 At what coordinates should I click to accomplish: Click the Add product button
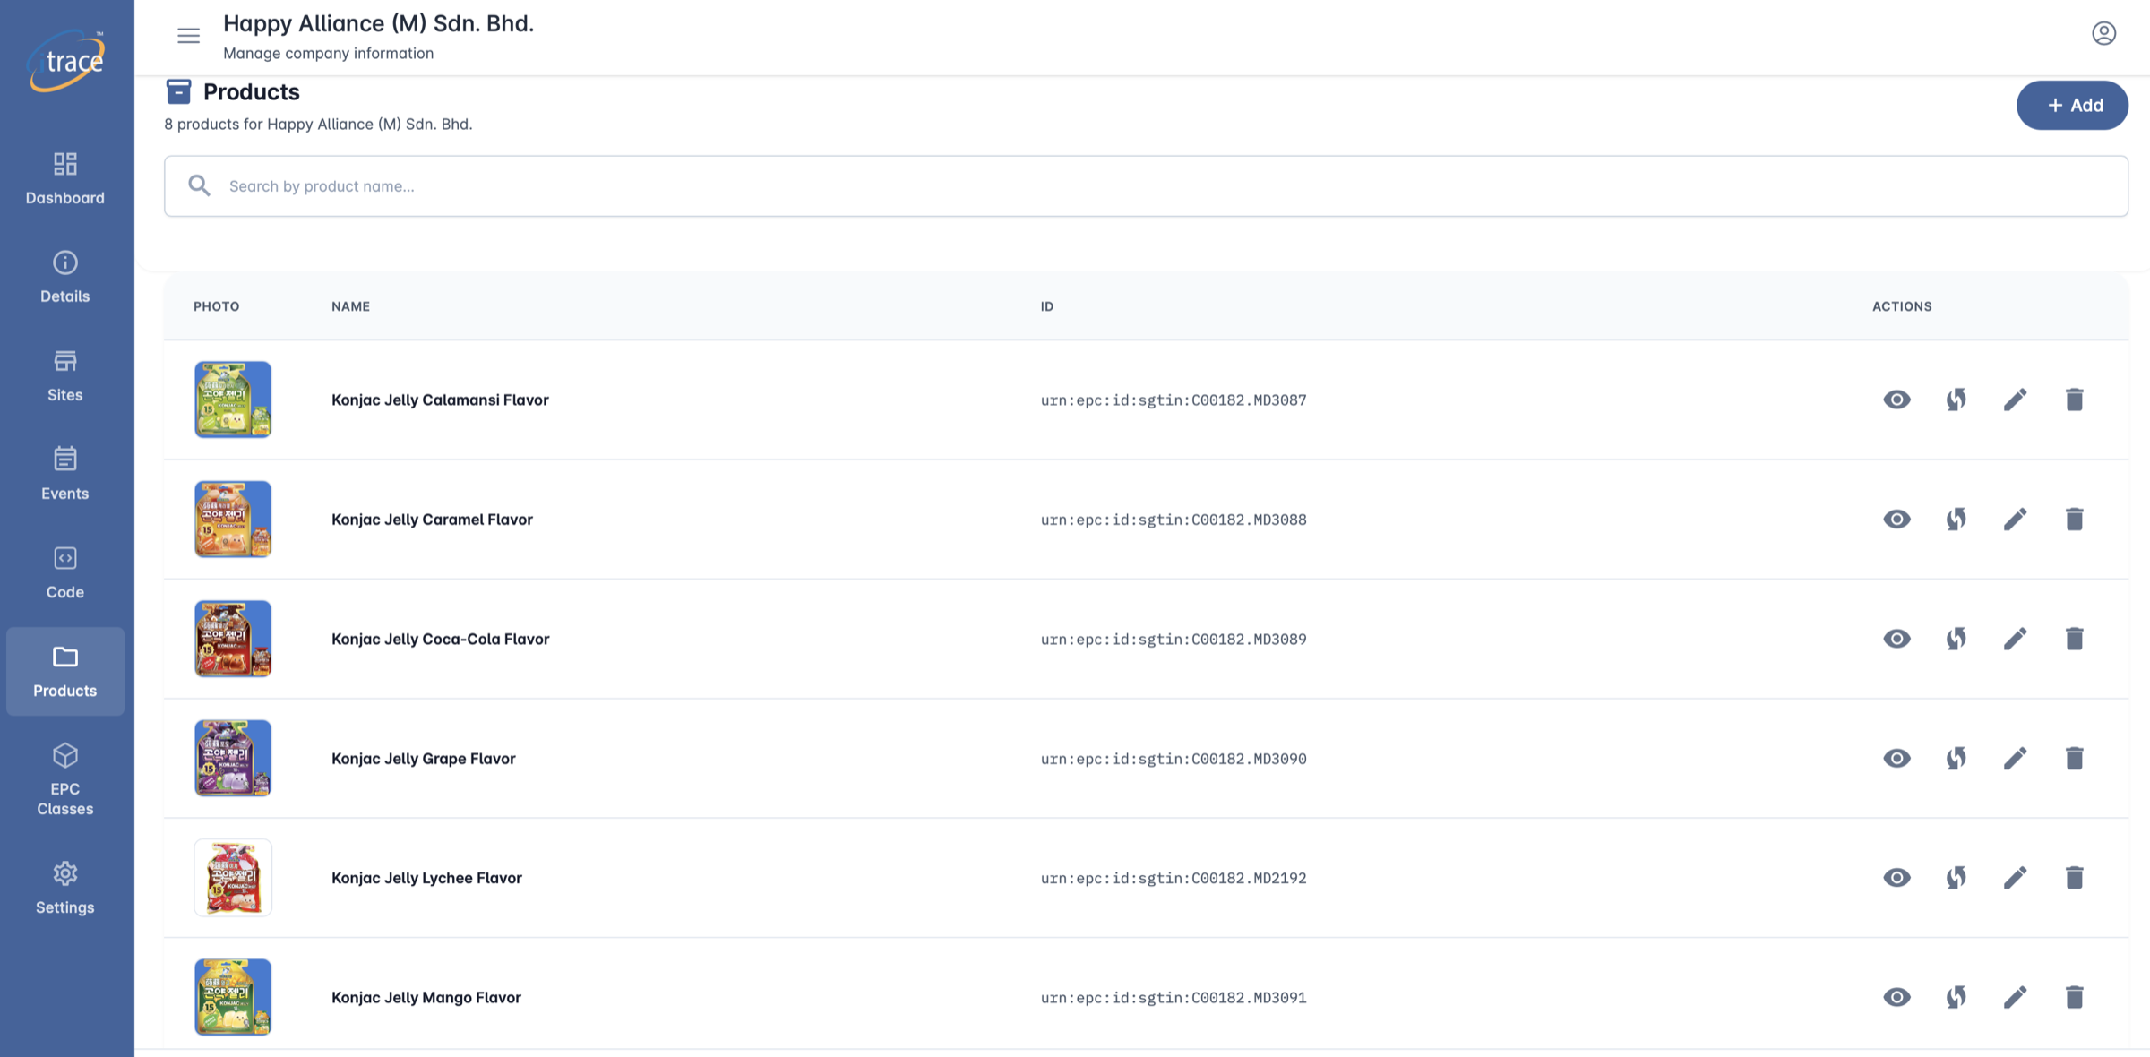(x=2072, y=105)
